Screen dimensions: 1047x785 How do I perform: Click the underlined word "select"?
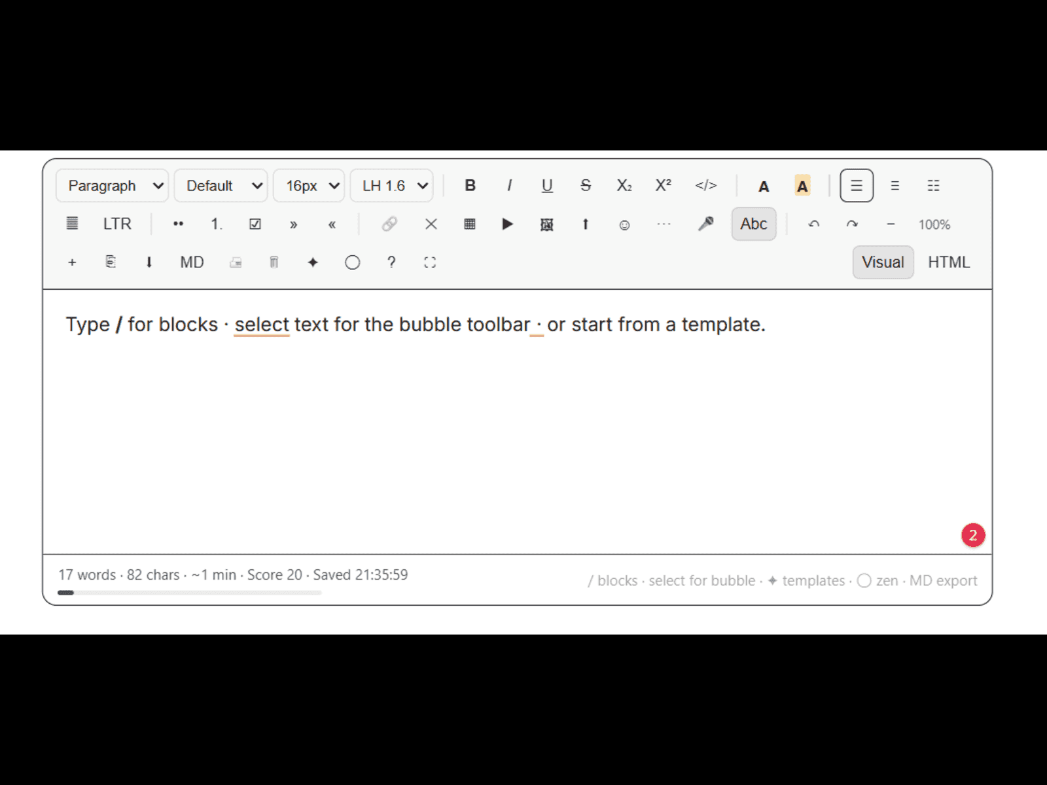(x=262, y=324)
